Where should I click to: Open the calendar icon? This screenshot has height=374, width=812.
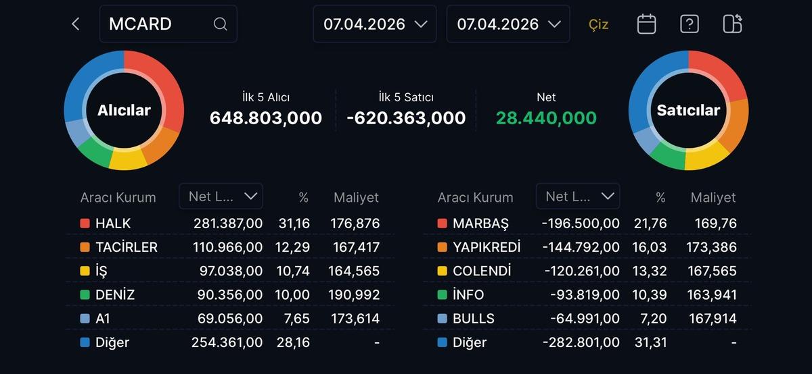click(646, 24)
